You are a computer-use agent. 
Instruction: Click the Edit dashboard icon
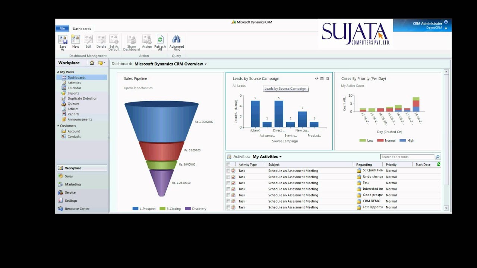(x=88, y=39)
